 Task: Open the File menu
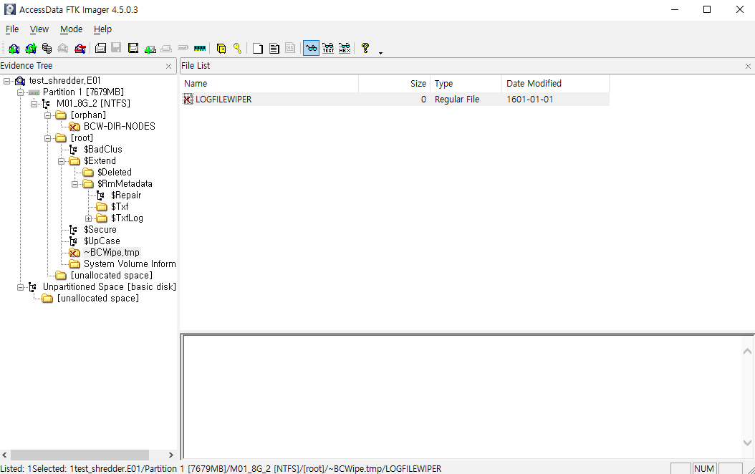pyautogui.click(x=12, y=29)
